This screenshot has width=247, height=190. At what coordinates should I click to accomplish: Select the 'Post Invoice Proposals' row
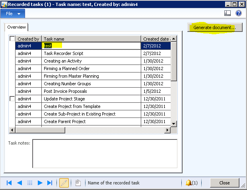(93, 91)
